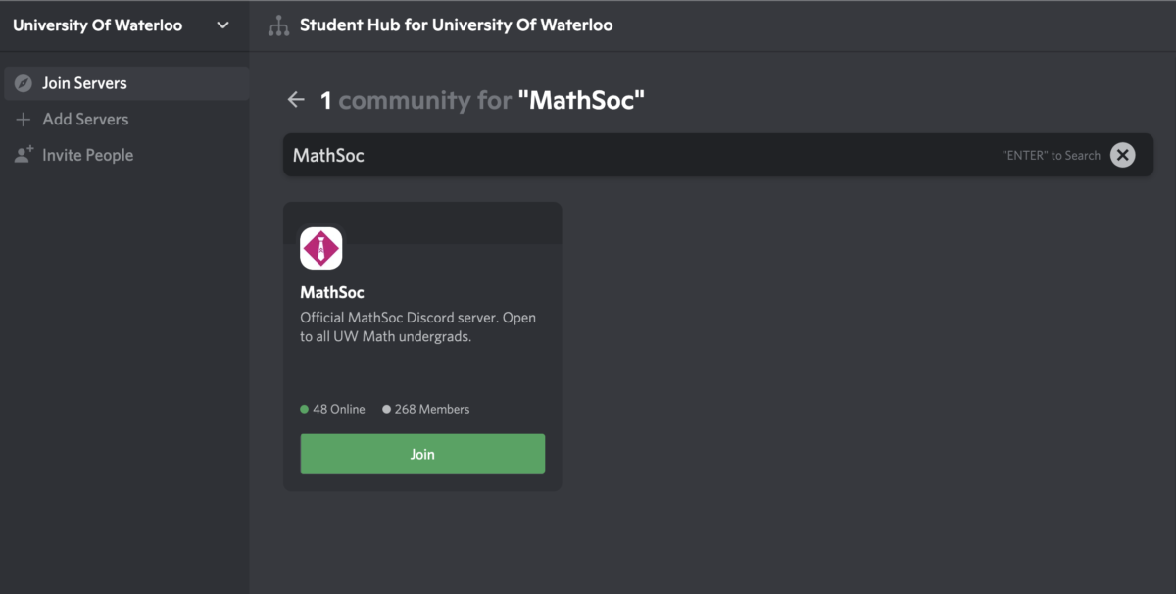
Task: Click the Student Hub hierarchy icon in header
Action: (x=278, y=26)
